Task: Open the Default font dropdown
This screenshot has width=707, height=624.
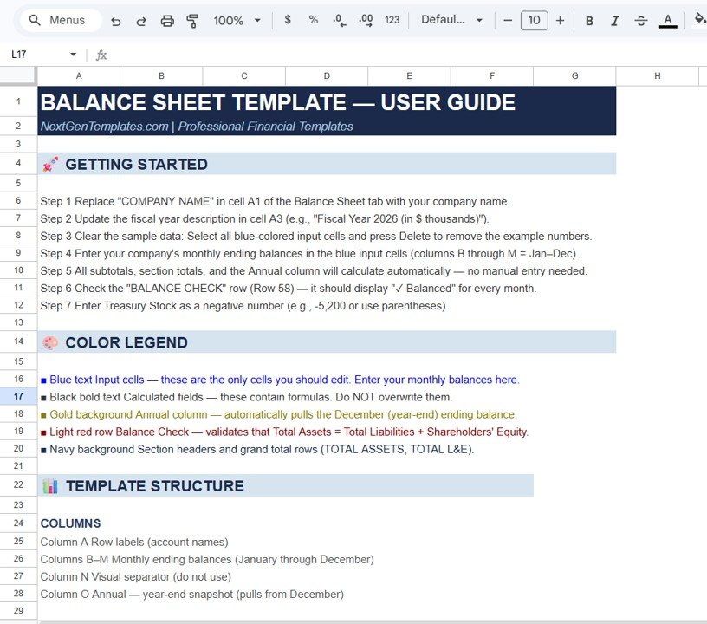Action: [x=451, y=20]
